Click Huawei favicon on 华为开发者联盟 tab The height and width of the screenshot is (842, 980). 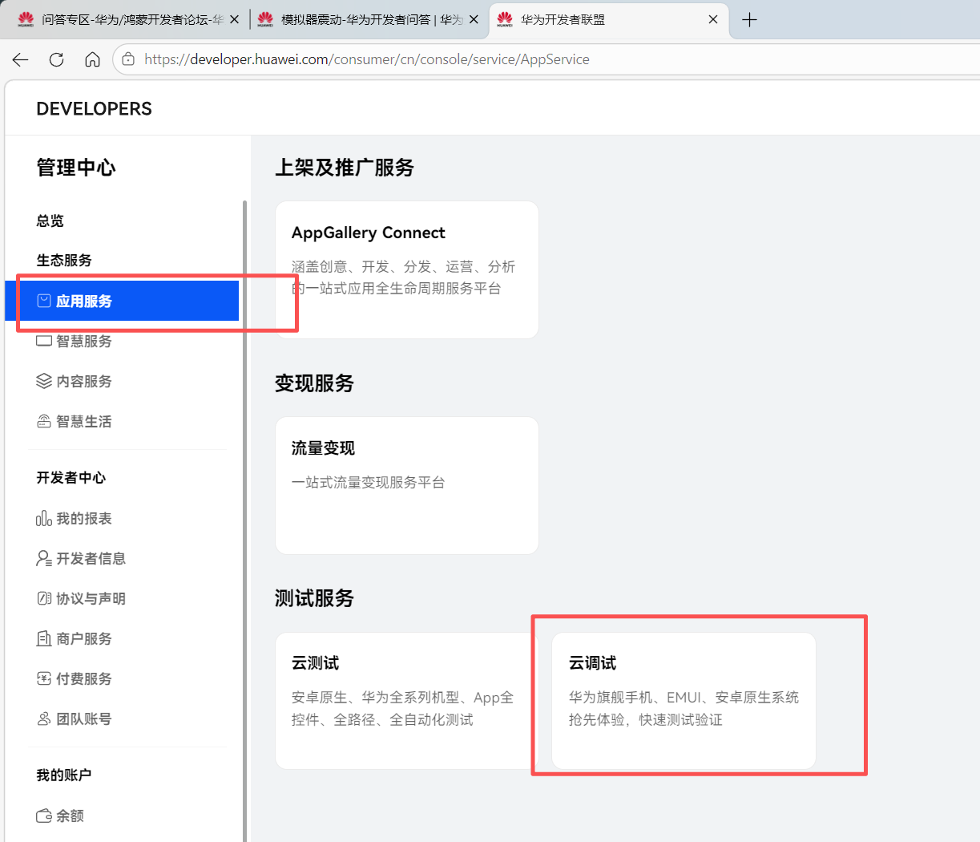tap(505, 19)
